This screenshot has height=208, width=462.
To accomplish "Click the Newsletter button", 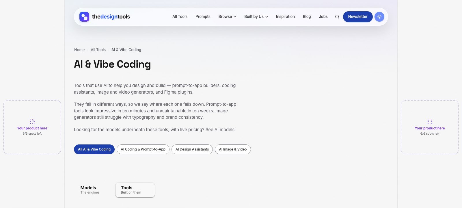I will (x=358, y=17).
